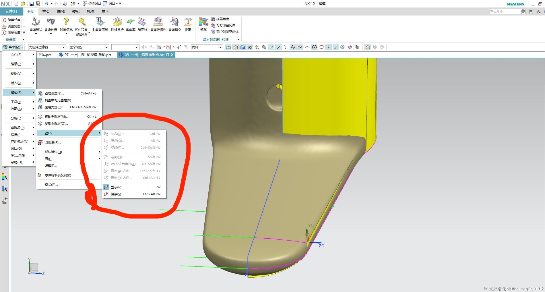Toggle midpoint snap in selection bar
Viewport: 545px width, 292px height.
(x=278, y=47)
